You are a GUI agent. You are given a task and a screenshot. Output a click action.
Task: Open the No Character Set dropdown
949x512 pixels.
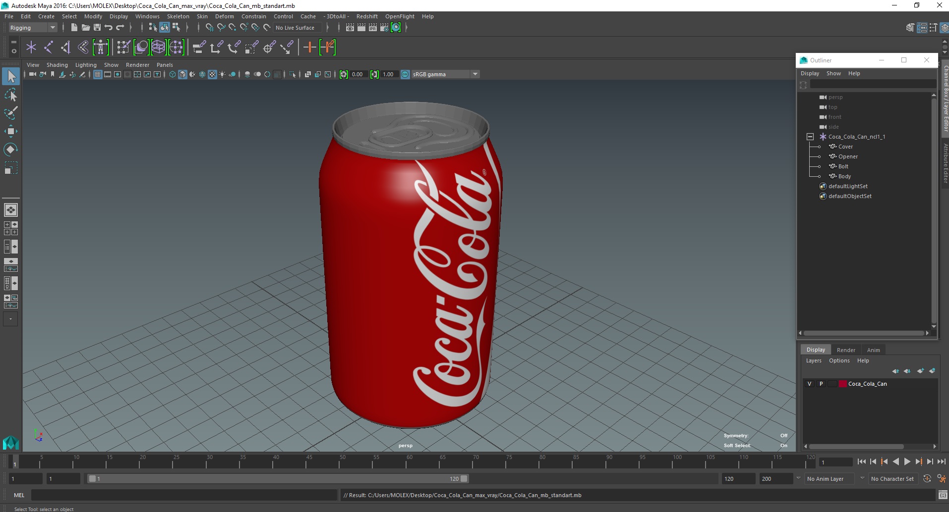coord(893,479)
